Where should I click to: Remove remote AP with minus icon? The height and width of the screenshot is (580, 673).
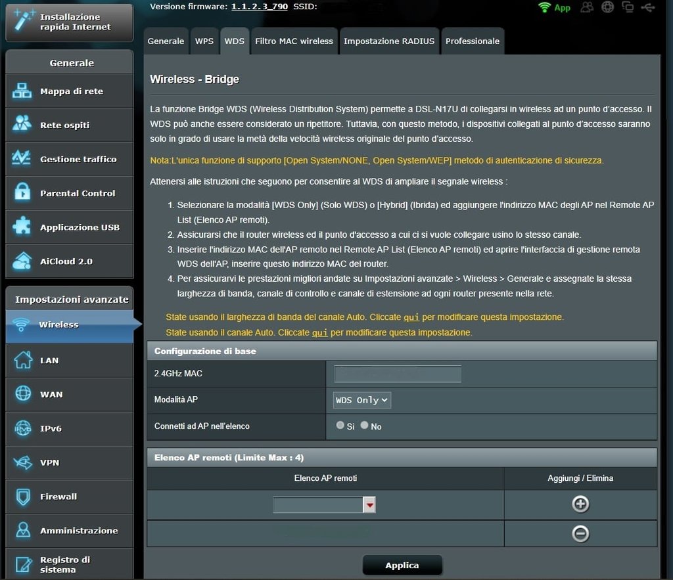580,533
